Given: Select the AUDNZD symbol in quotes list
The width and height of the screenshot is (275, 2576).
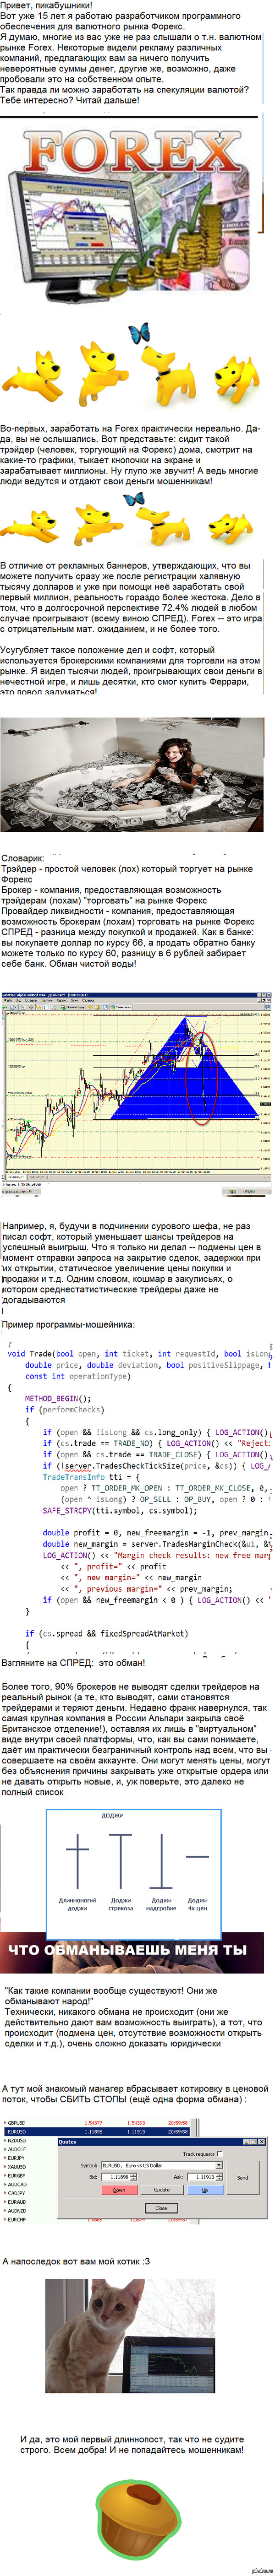Looking at the screenshot, I should [17, 2211].
